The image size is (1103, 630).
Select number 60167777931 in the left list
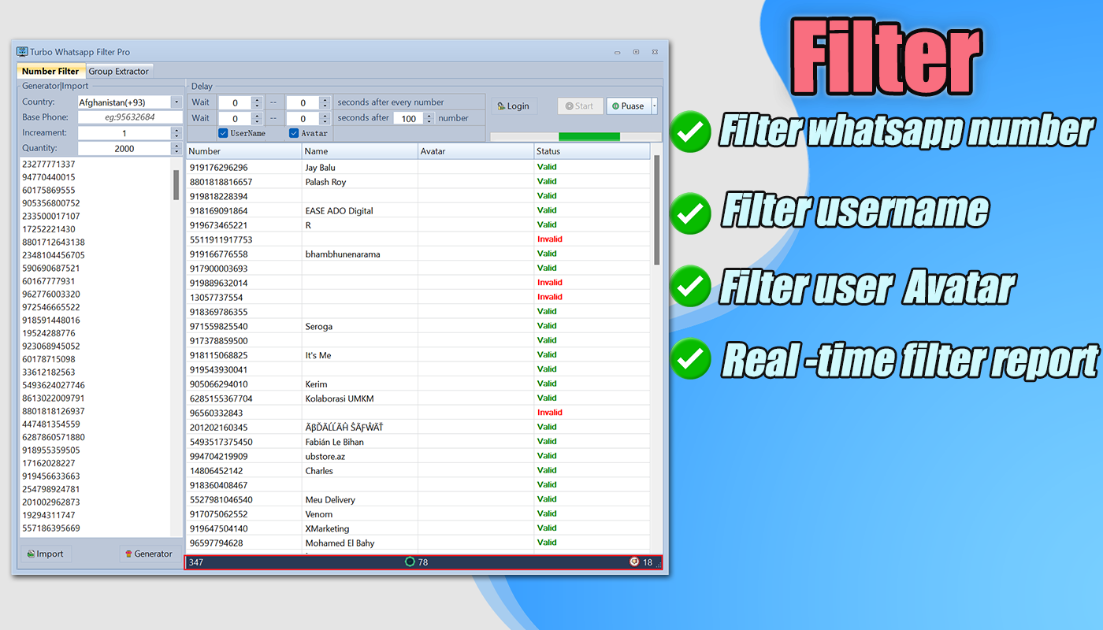tap(49, 281)
